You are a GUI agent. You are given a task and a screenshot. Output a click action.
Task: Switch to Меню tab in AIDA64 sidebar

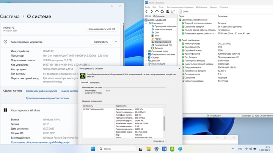click(147, 16)
